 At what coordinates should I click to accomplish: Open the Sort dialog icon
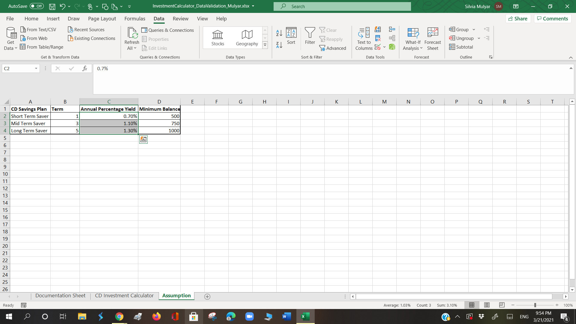click(291, 36)
